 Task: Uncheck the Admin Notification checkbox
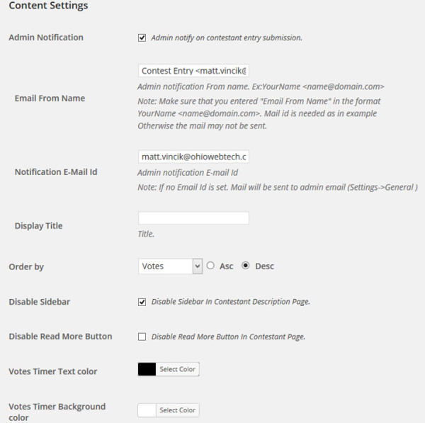(142, 38)
